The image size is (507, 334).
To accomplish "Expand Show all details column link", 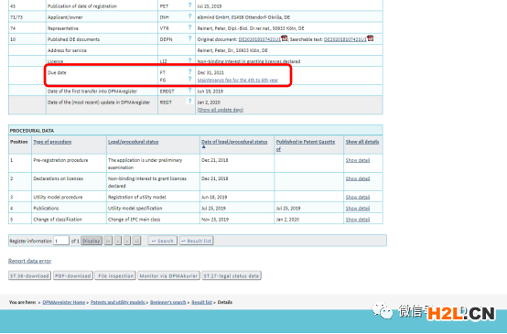I will [x=362, y=142].
